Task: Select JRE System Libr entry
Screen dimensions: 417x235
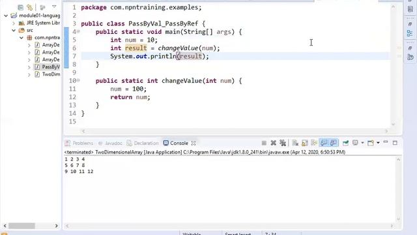Action: [43, 23]
